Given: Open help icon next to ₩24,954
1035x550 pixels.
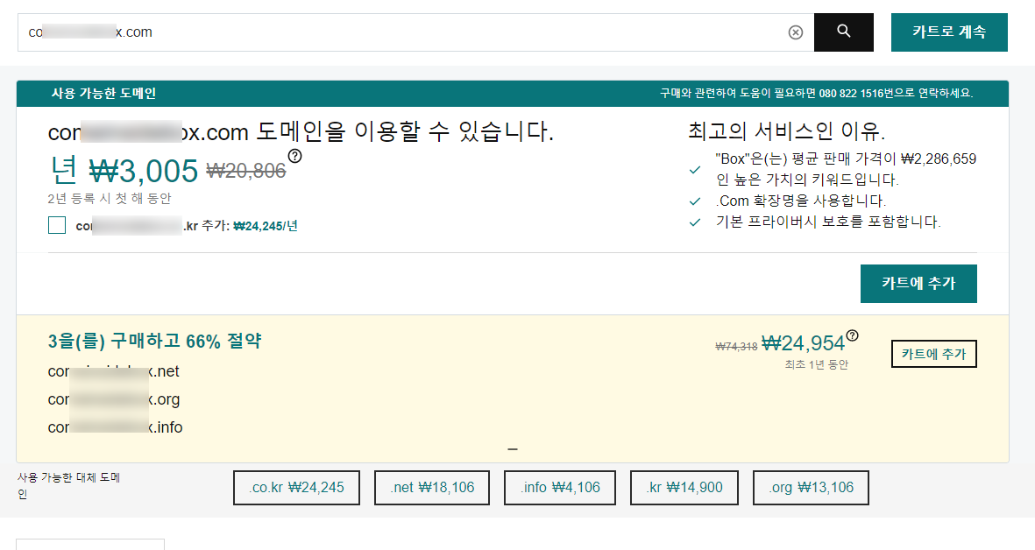Looking at the screenshot, I should [x=852, y=335].
